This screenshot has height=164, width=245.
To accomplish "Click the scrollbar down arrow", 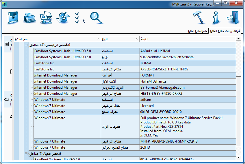I will (238, 157).
